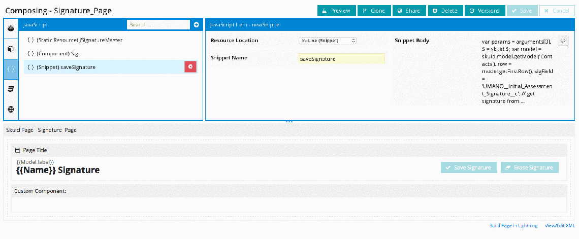View page Versions
Screen dimensions: 579x239
(x=485, y=11)
